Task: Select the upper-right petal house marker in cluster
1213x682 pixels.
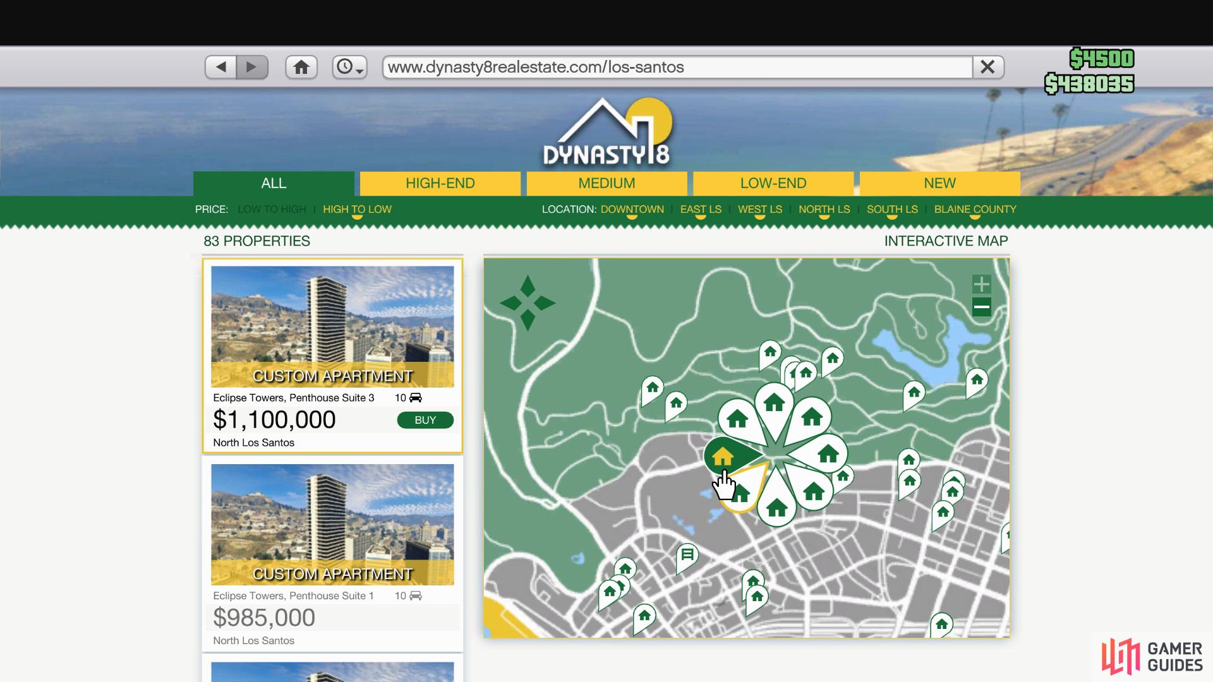Action: 811,417
